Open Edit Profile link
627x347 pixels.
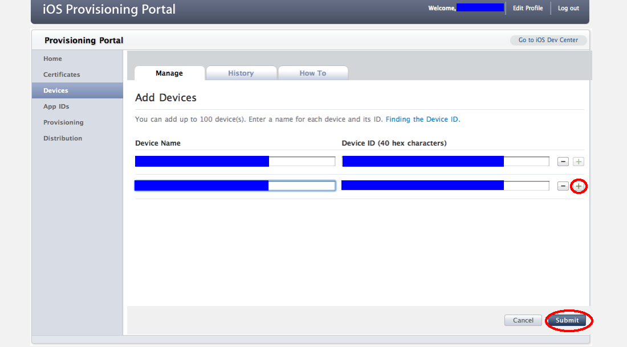click(528, 8)
